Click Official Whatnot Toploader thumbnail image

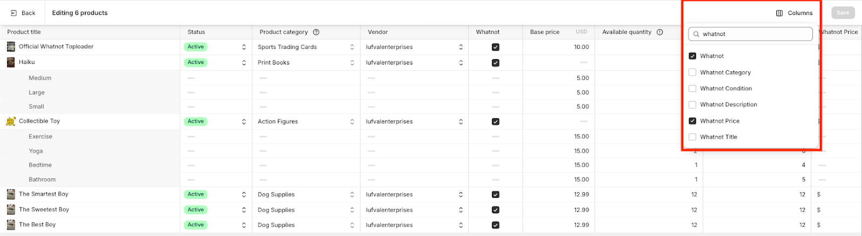coord(11,47)
